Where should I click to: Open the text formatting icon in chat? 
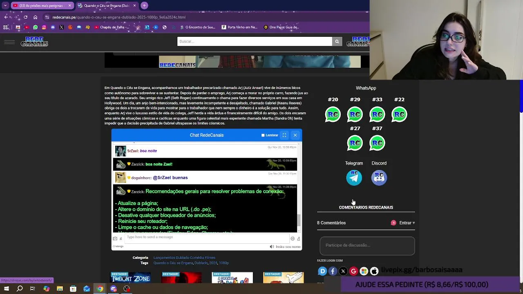[299, 238]
